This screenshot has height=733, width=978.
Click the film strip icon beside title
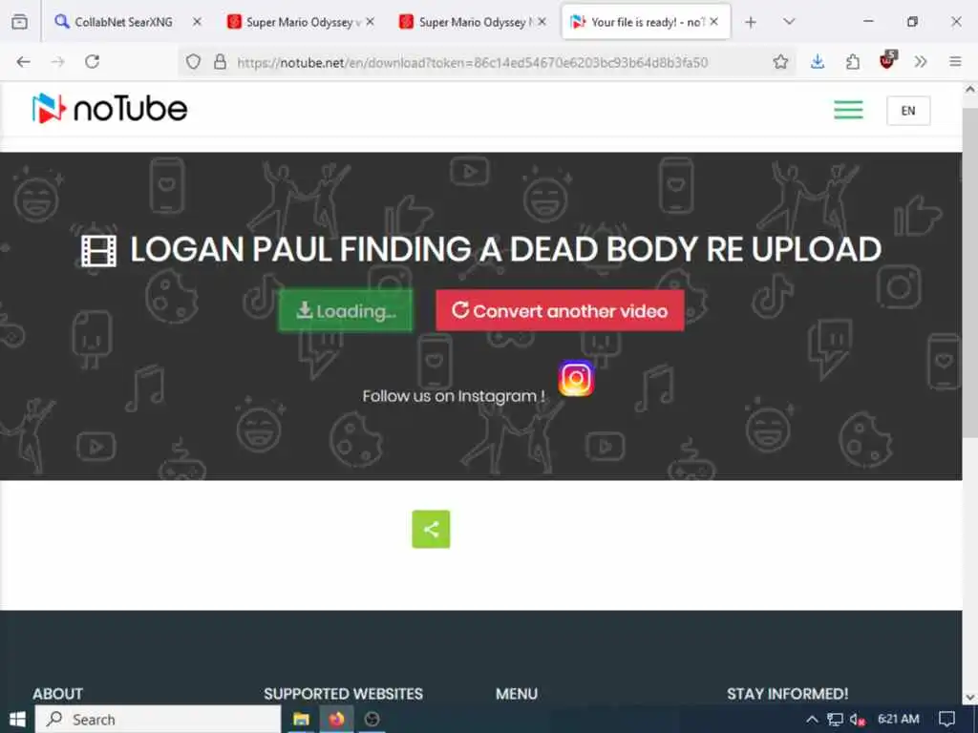tap(99, 251)
